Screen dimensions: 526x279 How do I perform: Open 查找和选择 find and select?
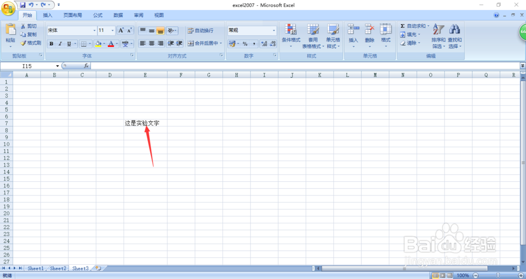pyautogui.click(x=454, y=37)
